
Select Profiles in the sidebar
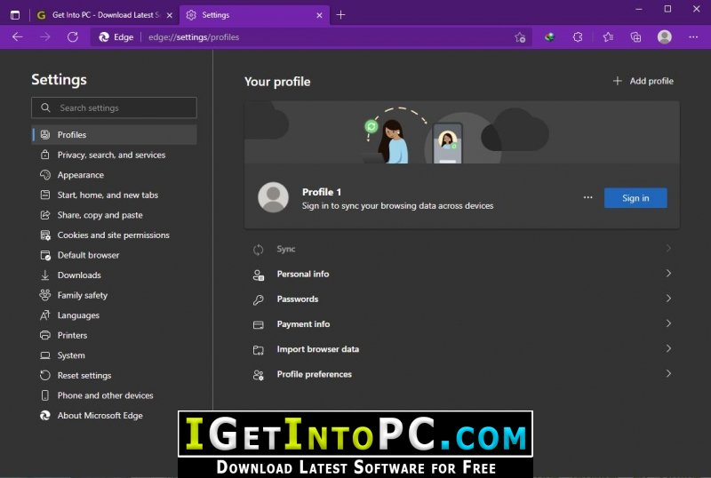pyautogui.click(x=114, y=135)
